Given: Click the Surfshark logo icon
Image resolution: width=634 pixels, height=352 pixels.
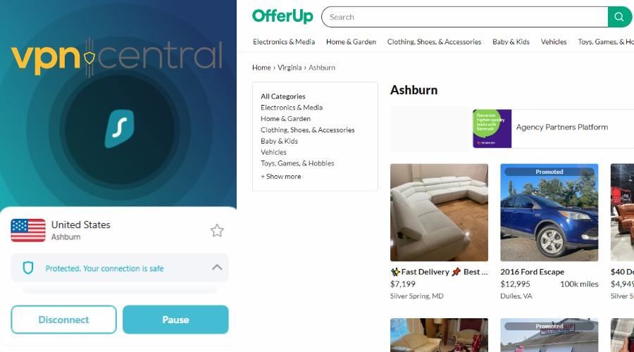Looking at the screenshot, I should click(x=119, y=129).
